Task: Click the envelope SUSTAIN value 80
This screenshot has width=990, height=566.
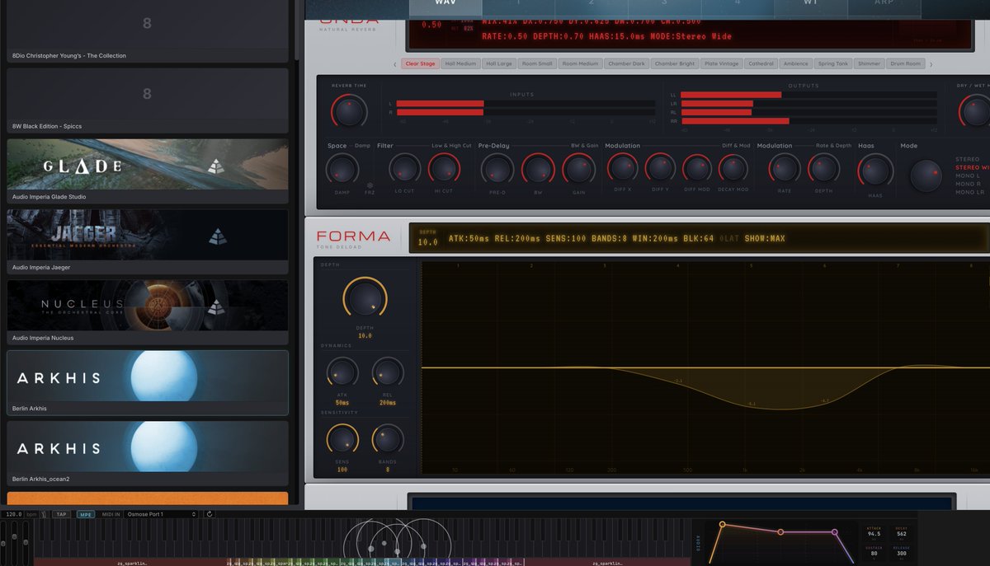Action: [x=874, y=553]
